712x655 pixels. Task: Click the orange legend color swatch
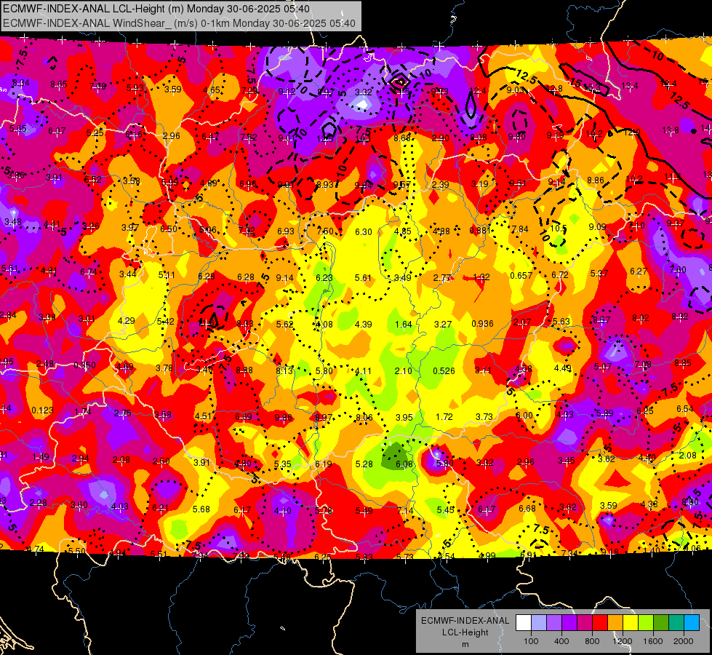(615, 623)
